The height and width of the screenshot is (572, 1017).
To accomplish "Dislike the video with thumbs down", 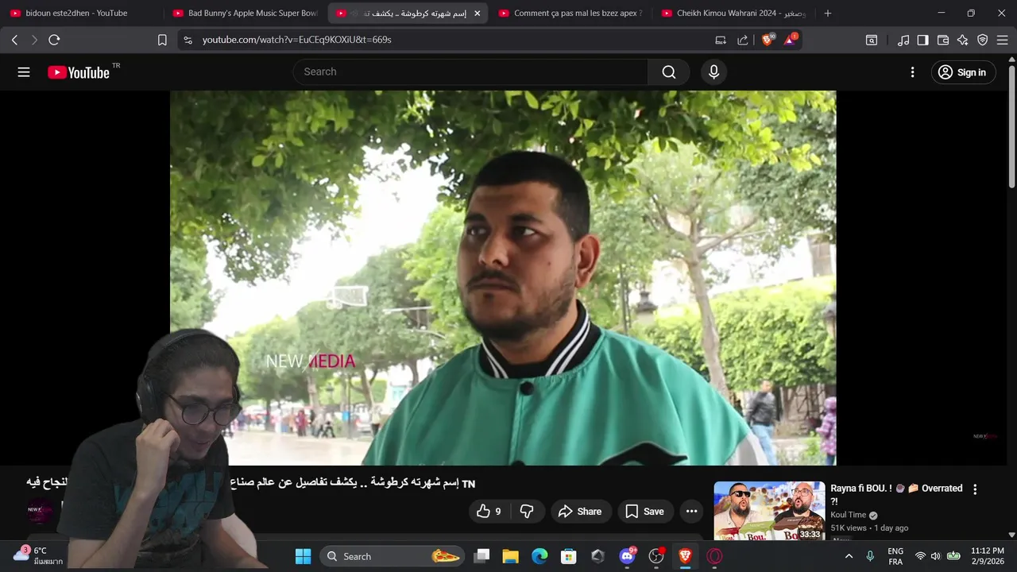I will 527,512.
